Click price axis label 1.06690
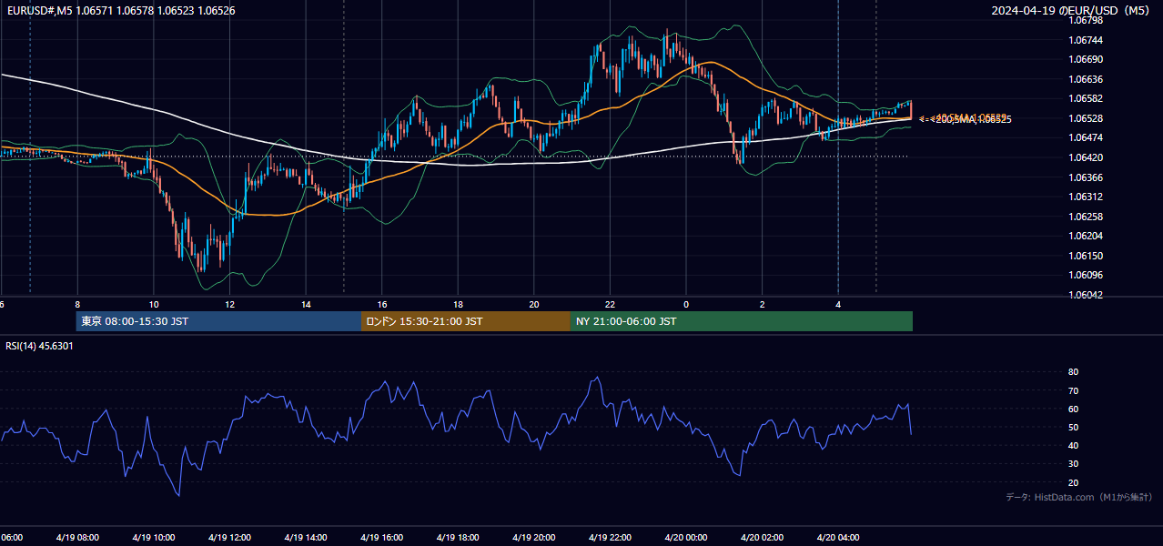The image size is (1163, 546). tap(1086, 59)
